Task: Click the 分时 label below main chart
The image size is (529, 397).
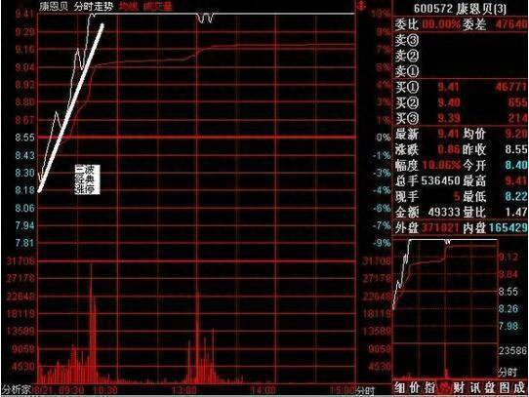Action: point(365,391)
